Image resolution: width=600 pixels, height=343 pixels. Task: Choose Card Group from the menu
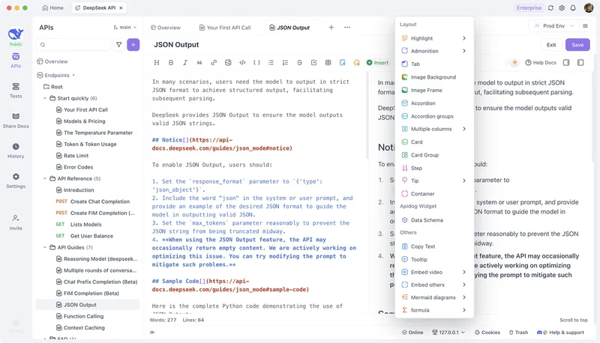(434, 155)
